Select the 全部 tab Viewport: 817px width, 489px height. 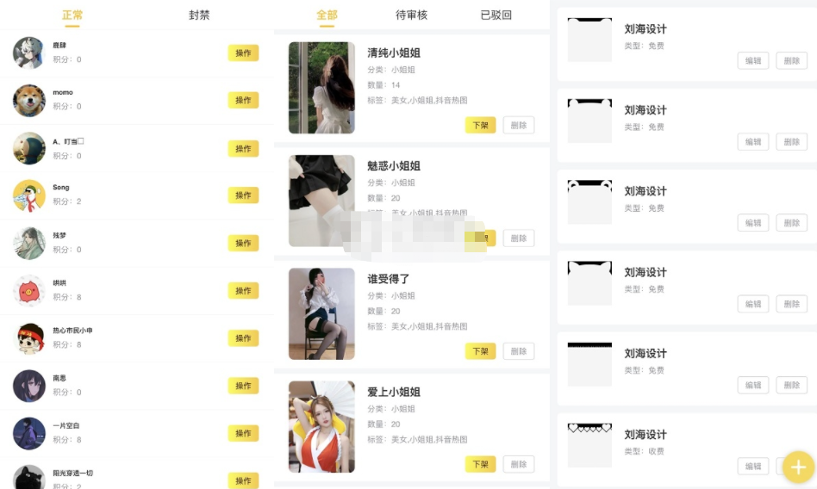pos(327,15)
